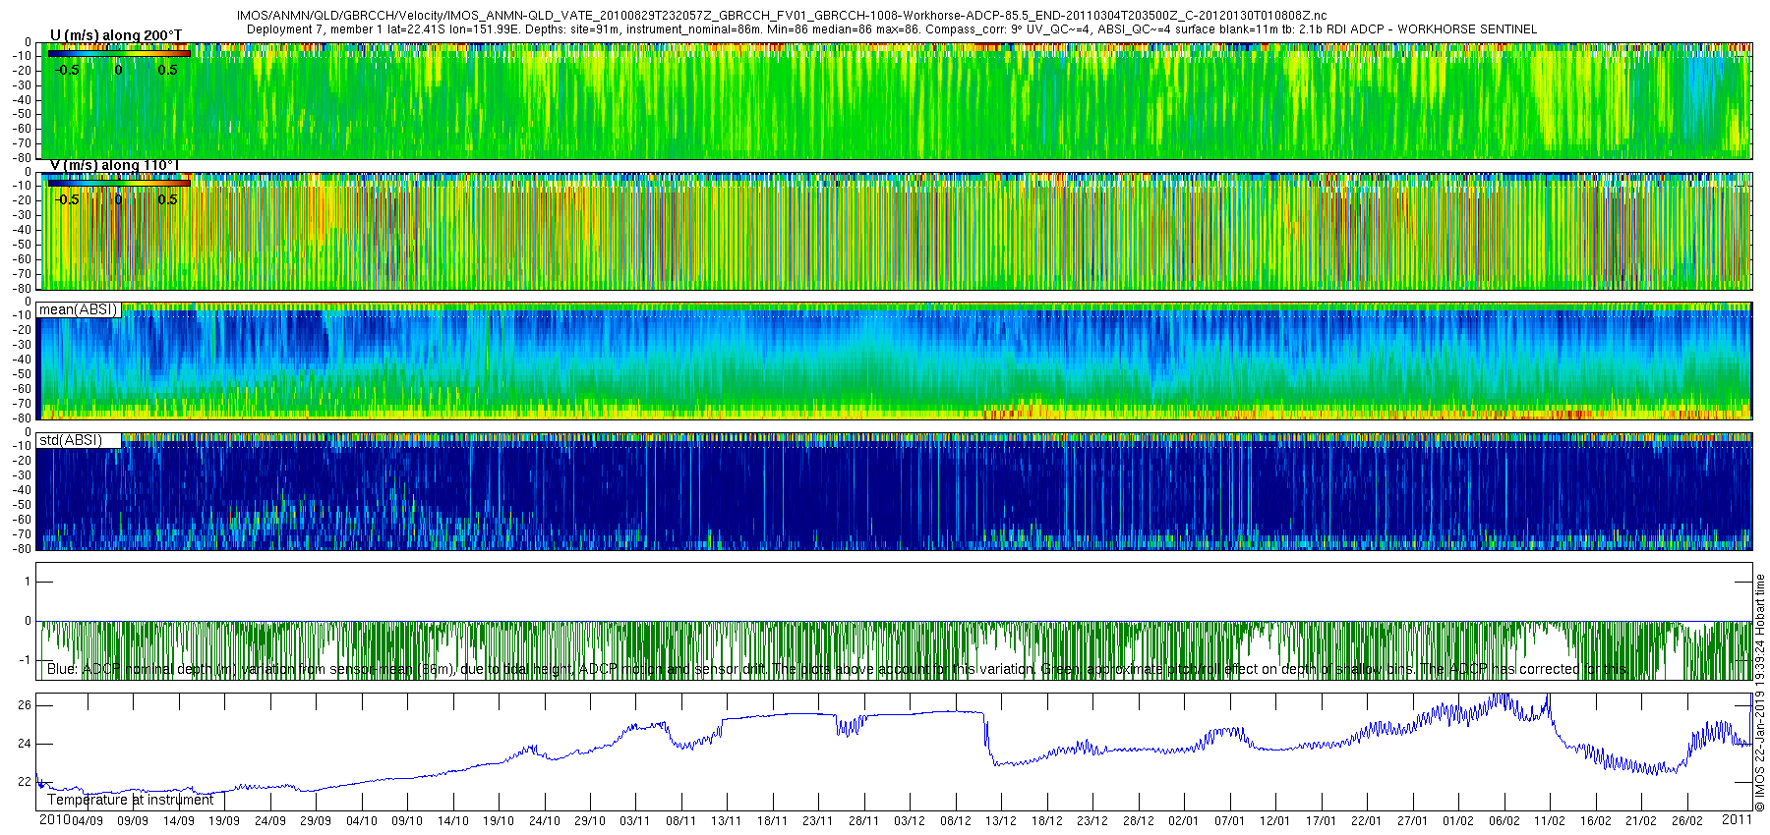Click the V (m/s) along 110°T colorbar
The width and height of the screenshot is (1770, 835).
pyautogui.click(x=119, y=183)
